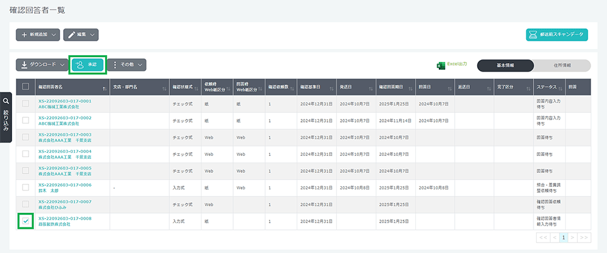This screenshot has height=253, width=607.
Task: Check the row XS-22092603-017-0006 checkbox
Action: (25, 187)
